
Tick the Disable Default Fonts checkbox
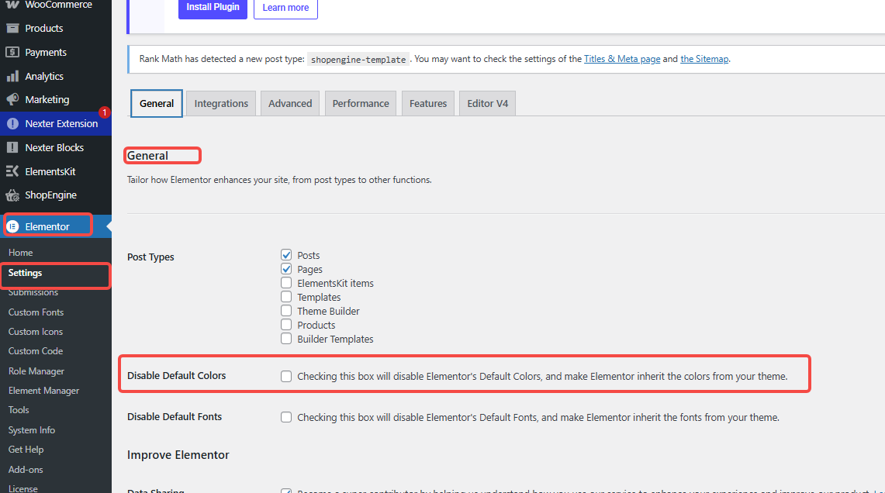point(287,417)
